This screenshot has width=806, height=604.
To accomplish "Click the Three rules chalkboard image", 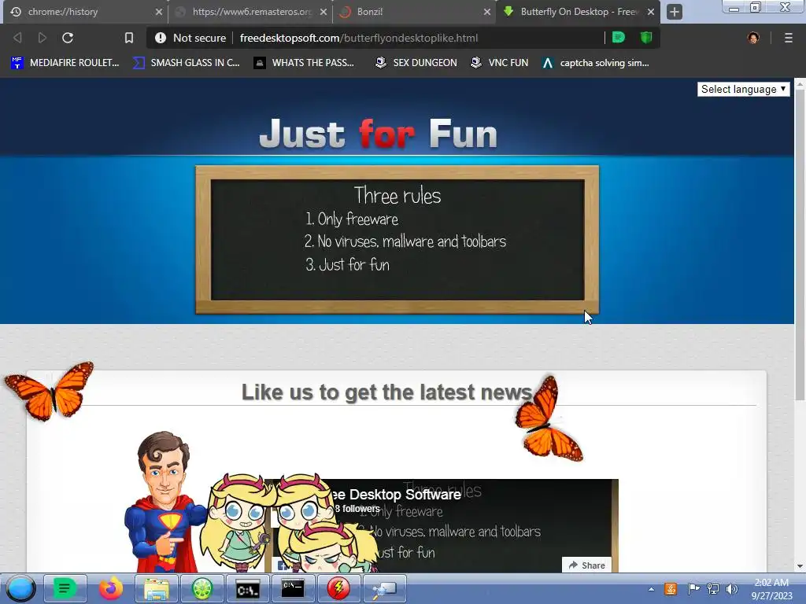I will pos(397,239).
